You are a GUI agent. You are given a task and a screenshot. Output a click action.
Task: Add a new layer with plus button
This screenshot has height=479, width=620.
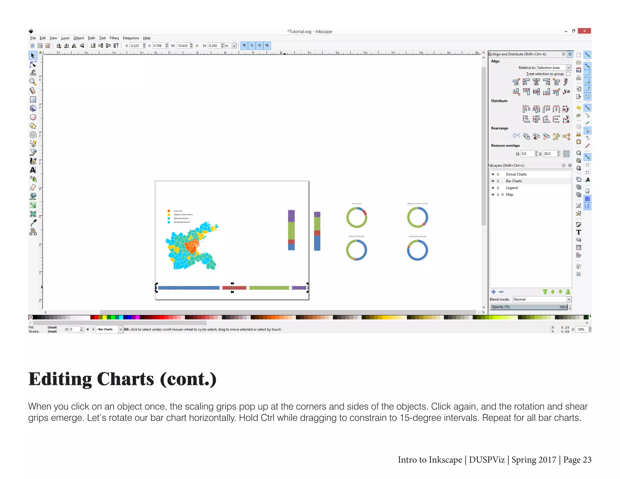pos(493,292)
